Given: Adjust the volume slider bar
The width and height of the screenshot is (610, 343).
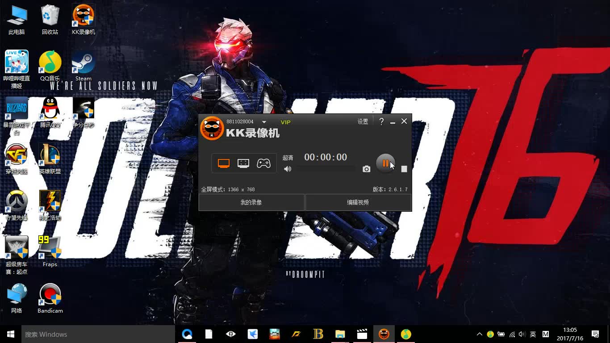Looking at the screenshot, I should (326, 169).
